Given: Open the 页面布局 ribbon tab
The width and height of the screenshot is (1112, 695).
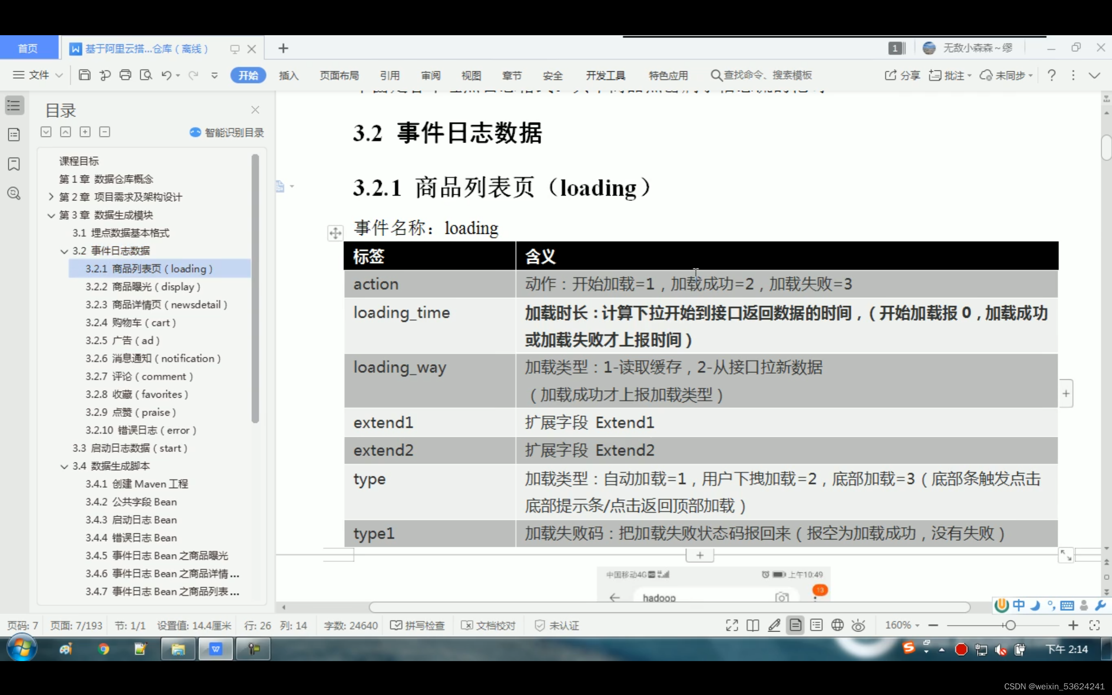Looking at the screenshot, I should click(339, 75).
